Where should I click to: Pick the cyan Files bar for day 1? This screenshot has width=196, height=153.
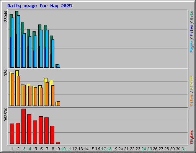pyautogui.click(x=13, y=42)
